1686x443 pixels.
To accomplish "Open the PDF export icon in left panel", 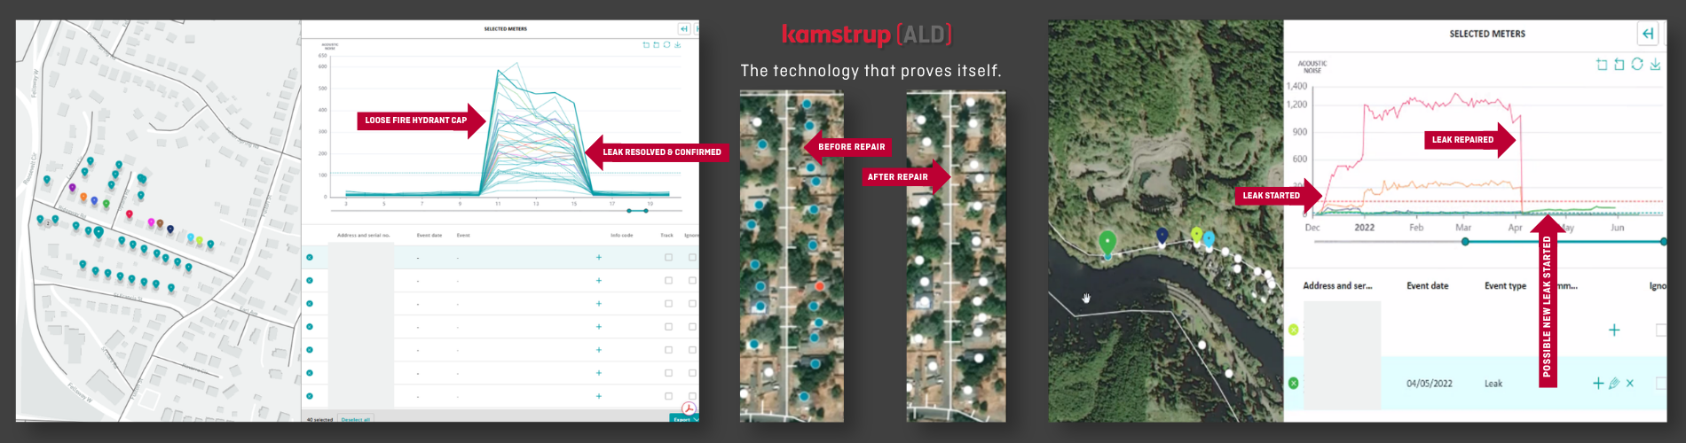I will click(689, 408).
